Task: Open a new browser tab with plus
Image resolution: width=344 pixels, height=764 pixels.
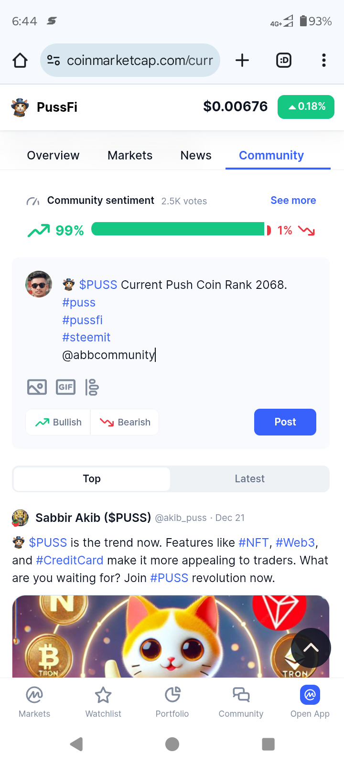Action: pyautogui.click(x=242, y=60)
